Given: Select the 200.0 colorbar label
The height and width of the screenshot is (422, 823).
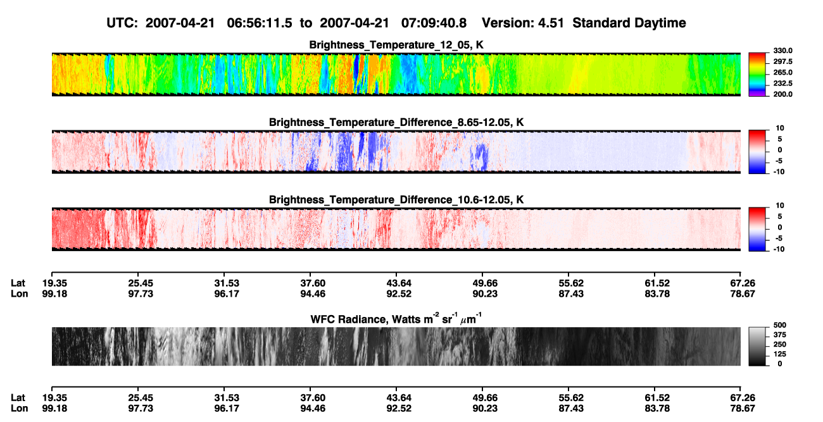Looking at the screenshot, I should pyautogui.click(x=783, y=94).
